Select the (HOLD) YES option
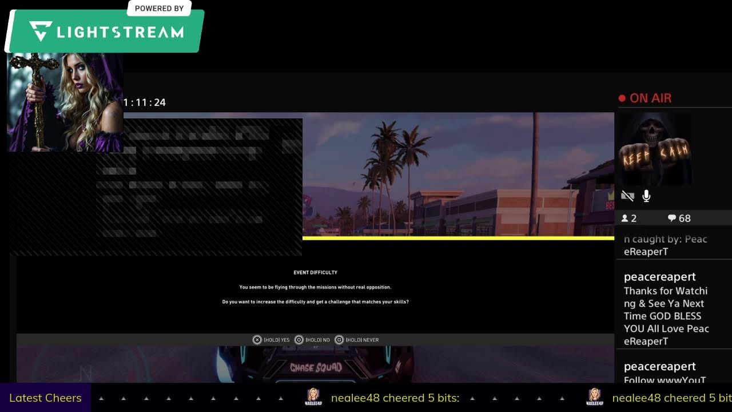 pos(272,340)
